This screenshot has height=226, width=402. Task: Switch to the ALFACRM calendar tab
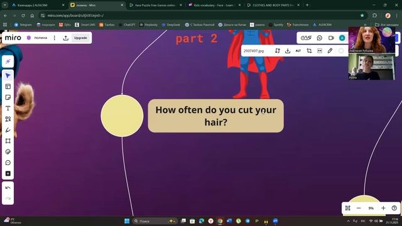point(38,5)
